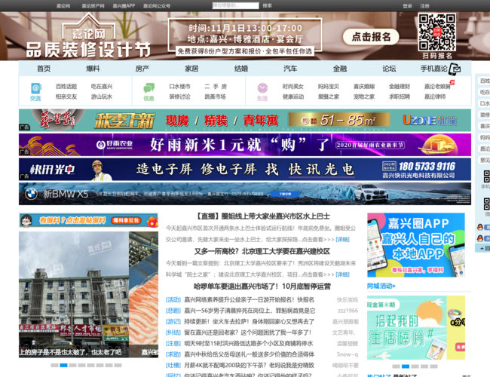Open the 嘉论网公众号 top bar link
Image resolution: width=490 pixels, height=377 pixels.
pyautogui.click(x=157, y=6)
